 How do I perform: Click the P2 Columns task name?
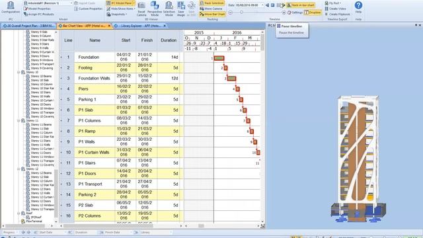(x=89, y=216)
